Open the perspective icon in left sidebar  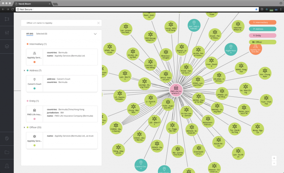pos(7,19)
